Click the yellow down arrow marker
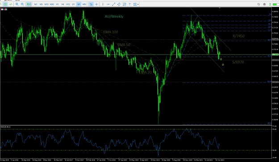 [223, 65]
